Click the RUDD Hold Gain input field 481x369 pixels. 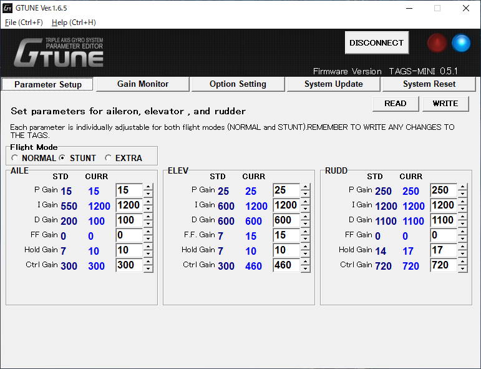click(x=444, y=250)
